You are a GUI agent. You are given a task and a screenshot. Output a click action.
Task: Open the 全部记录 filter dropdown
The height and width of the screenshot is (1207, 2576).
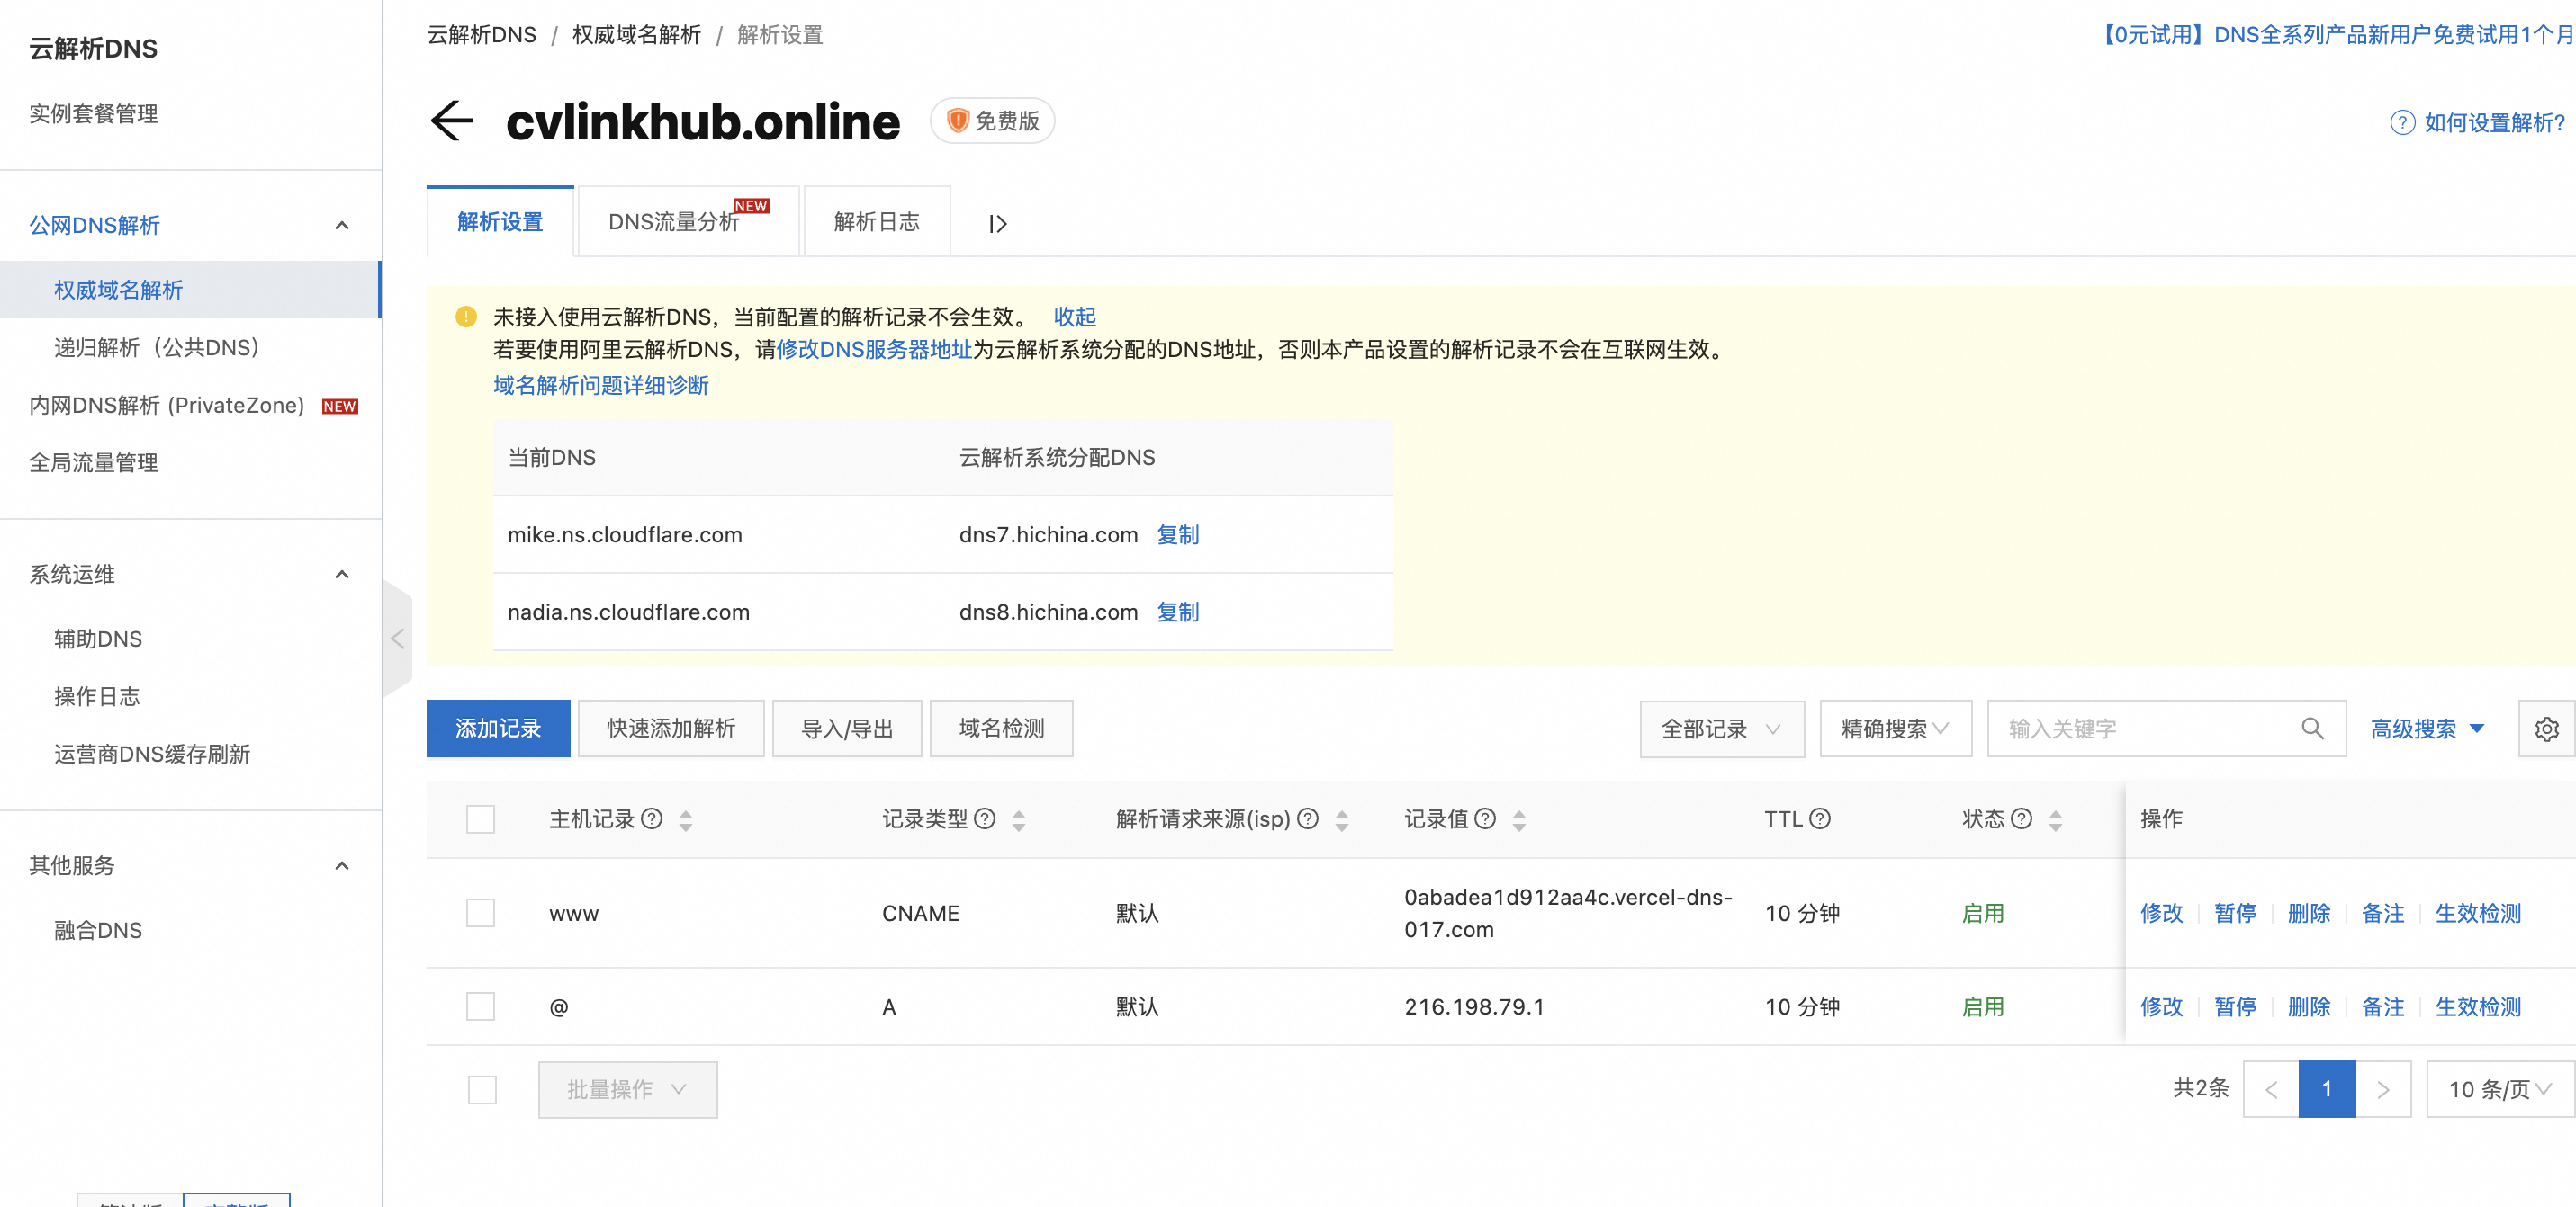click(x=1721, y=729)
